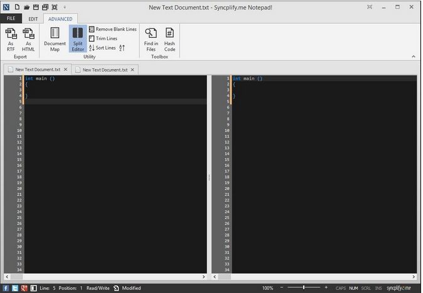The height and width of the screenshot is (293, 423).
Task: Click the Modified document icon in status bar
Action: pos(116,288)
